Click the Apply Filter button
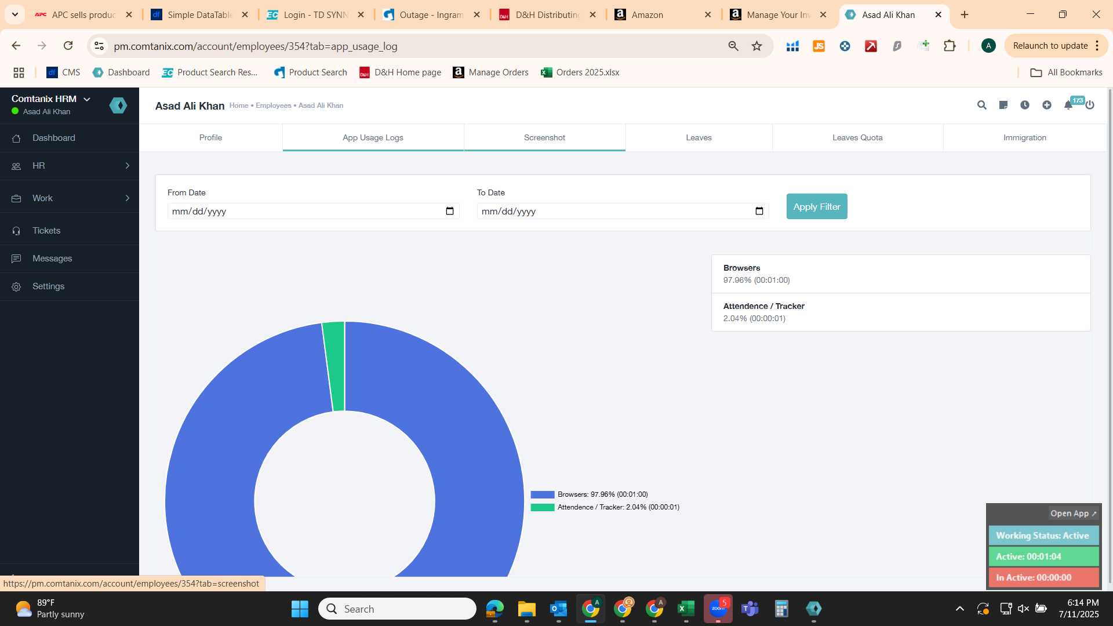1113x626 pixels. point(817,206)
